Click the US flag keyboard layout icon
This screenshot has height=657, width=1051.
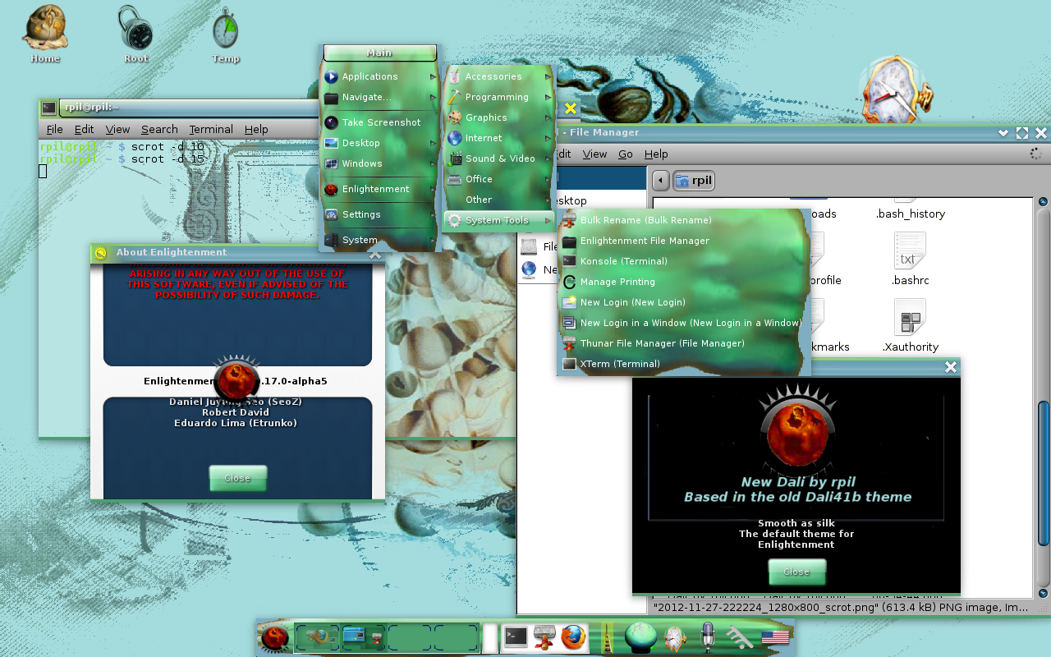point(775,637)
